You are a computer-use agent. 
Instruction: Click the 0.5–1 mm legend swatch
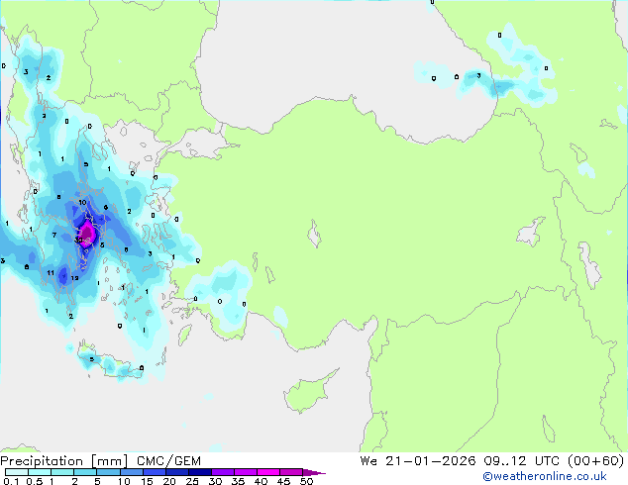40,472
